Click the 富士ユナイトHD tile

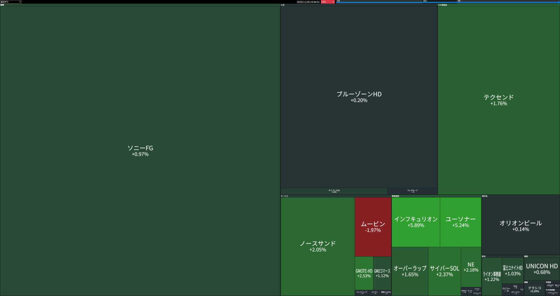[x=512, y=270]
